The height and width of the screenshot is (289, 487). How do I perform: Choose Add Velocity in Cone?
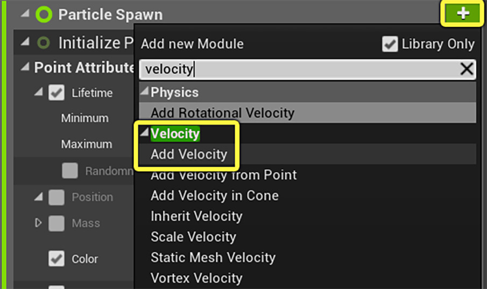coord(214,195)
